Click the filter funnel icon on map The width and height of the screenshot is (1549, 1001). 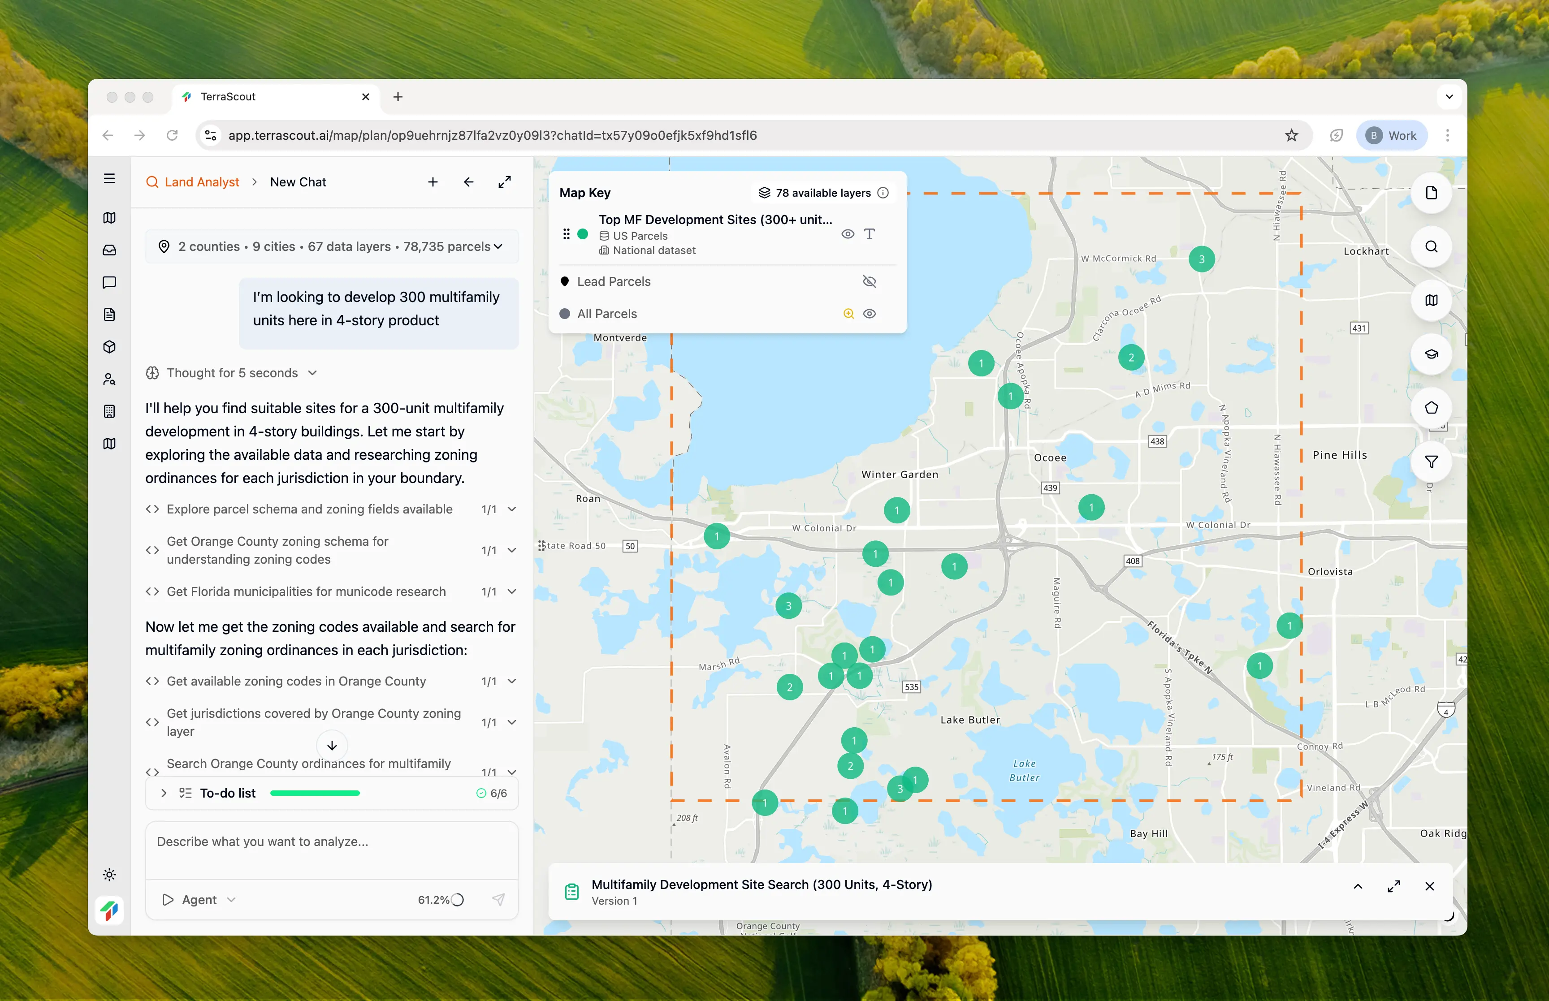coord(1431,462)
